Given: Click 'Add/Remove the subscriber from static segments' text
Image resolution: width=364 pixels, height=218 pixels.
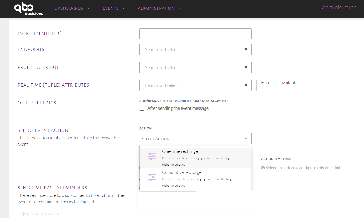Looking at the screenshot, I should (x=184, y=101).
